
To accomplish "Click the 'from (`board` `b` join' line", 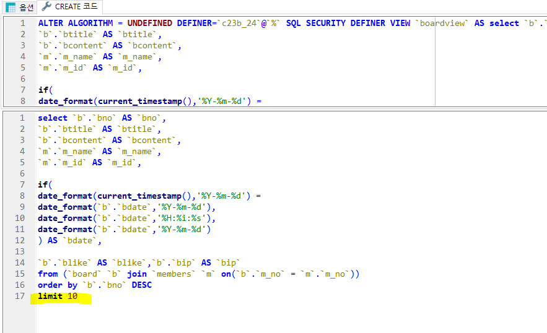I will click(198, 274).
